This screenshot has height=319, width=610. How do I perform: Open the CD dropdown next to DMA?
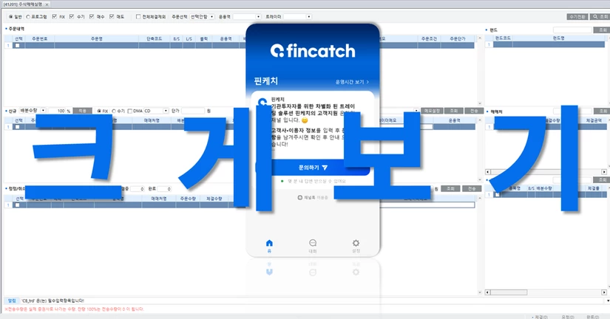166,111
